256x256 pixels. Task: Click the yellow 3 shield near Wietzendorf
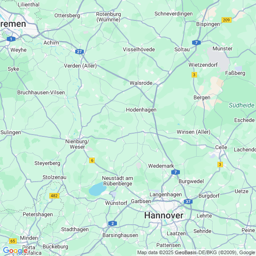click(194, 75)
